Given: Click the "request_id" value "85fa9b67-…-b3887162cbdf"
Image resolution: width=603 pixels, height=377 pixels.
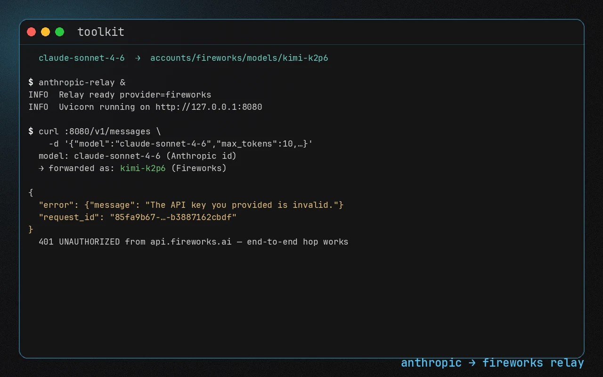Looking at the screenshot, I should point(173,217).
